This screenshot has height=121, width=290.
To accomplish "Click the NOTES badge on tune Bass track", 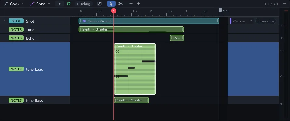I will [x=16, y=100].
